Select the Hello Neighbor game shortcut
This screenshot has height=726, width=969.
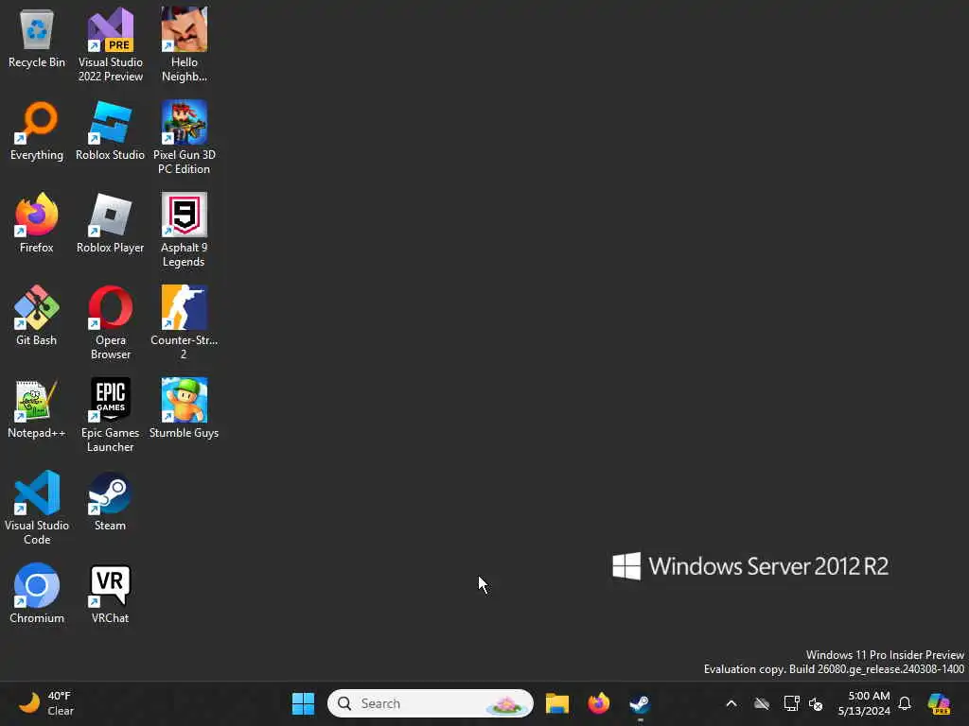pyautogui.click(x=185, y=44)
